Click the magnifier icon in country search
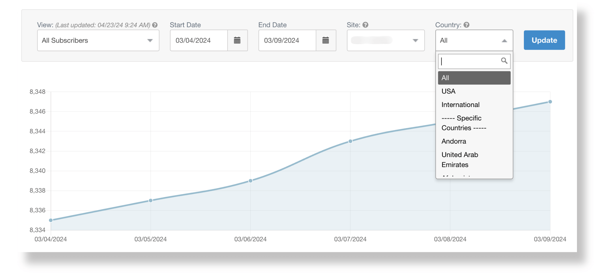The width and height of the screenshot is (611, 275). pyautogui.click(x=504, y=61)
